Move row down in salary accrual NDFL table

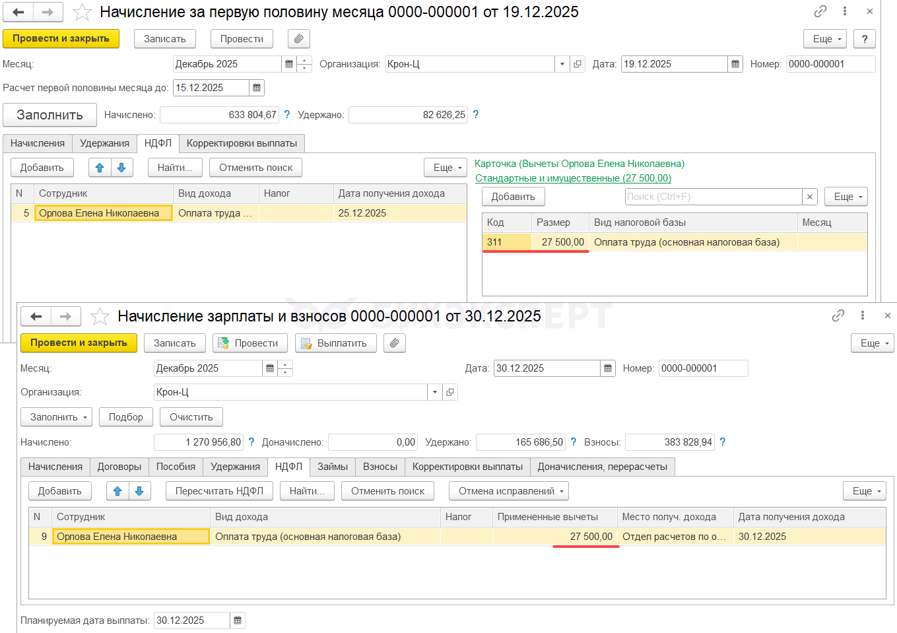pos(139,491)
